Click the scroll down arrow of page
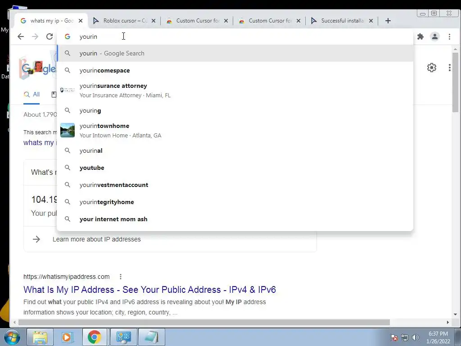This screenshot has height=346, width=461. [455, 314]
